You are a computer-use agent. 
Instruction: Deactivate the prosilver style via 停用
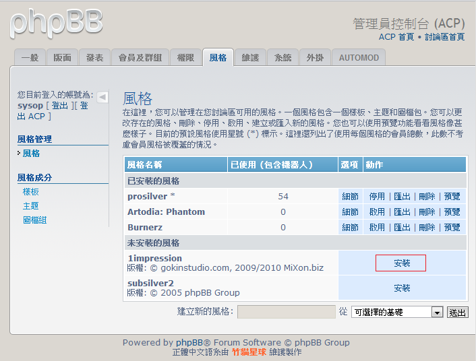point(377,196)
